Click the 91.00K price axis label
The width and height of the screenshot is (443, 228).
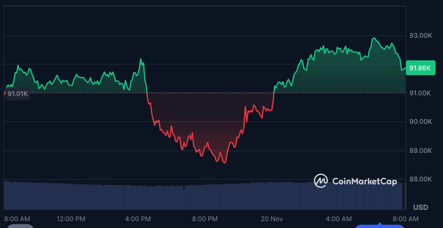[x=420, y=93]
